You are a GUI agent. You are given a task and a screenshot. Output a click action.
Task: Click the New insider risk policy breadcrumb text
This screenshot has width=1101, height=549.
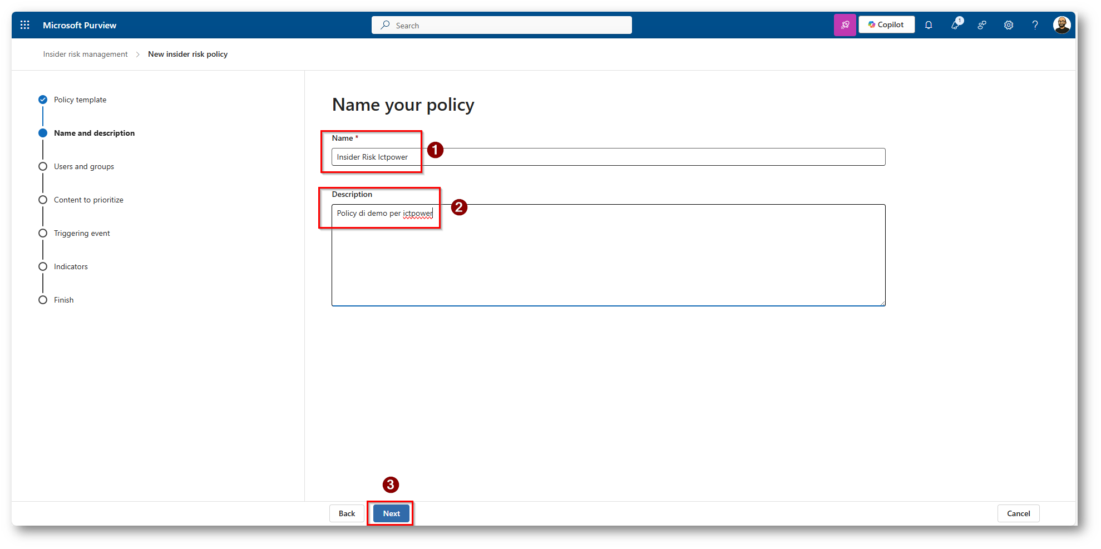point(187,54)
